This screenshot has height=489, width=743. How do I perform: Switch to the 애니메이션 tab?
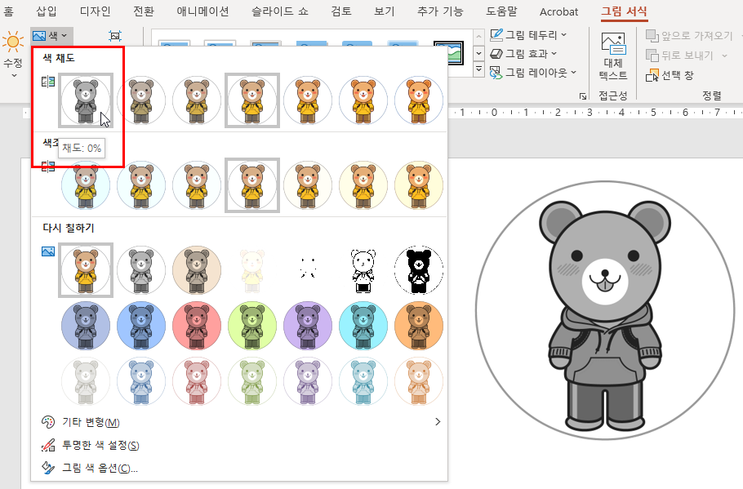(x=202, y=11)
